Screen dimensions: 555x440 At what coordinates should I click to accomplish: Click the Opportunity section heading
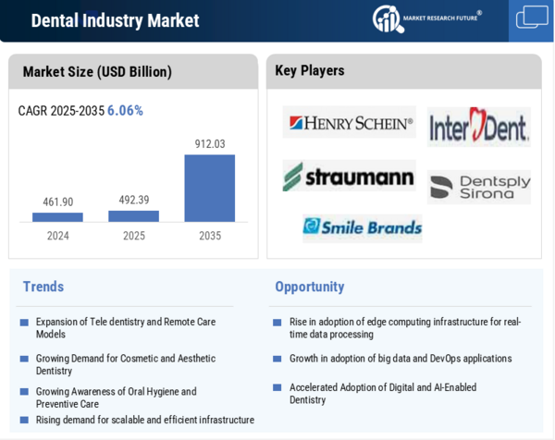309,287
